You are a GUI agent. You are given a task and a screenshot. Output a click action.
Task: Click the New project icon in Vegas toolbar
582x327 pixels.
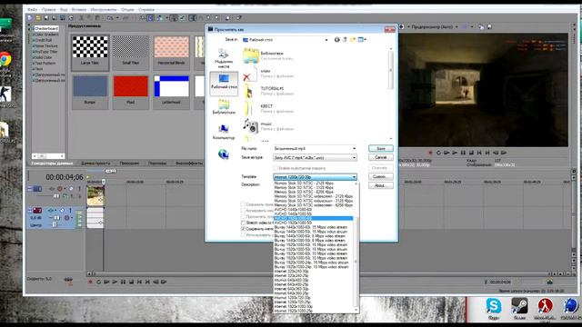tap(30, 18)
